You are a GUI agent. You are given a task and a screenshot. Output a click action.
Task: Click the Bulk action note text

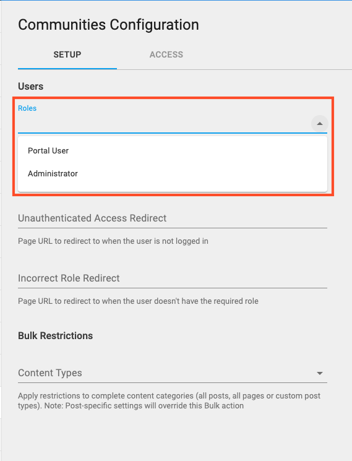tap(169, 401)
